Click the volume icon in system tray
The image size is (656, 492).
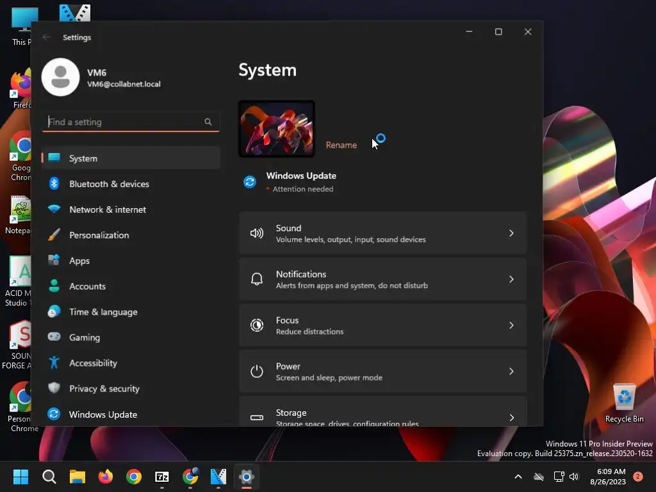pos(574,477)
